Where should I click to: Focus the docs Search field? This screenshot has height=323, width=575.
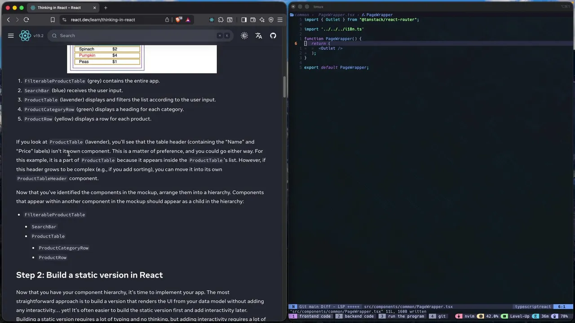pyautogui.click(x=141, y=35)
